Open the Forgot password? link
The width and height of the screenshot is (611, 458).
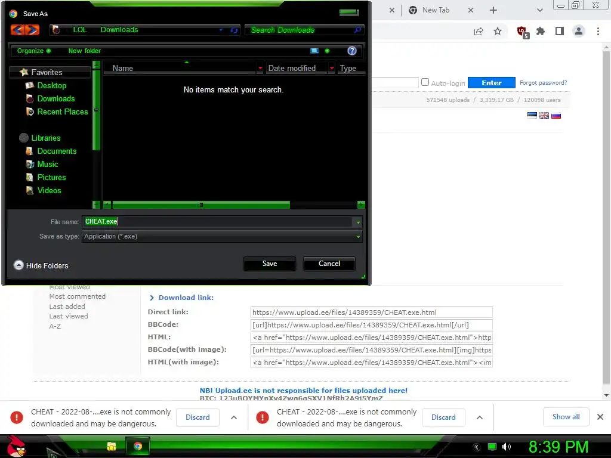tap(543, 82)
